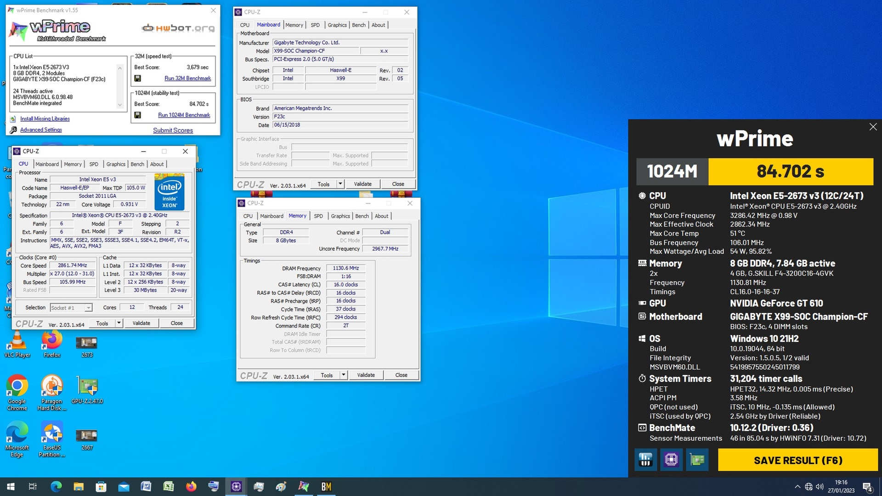Image resolution: width=882 pixels, height=496 pixels.
Task: Open Microsoft Store from the taskbar
Action: (x=101, y=486)
